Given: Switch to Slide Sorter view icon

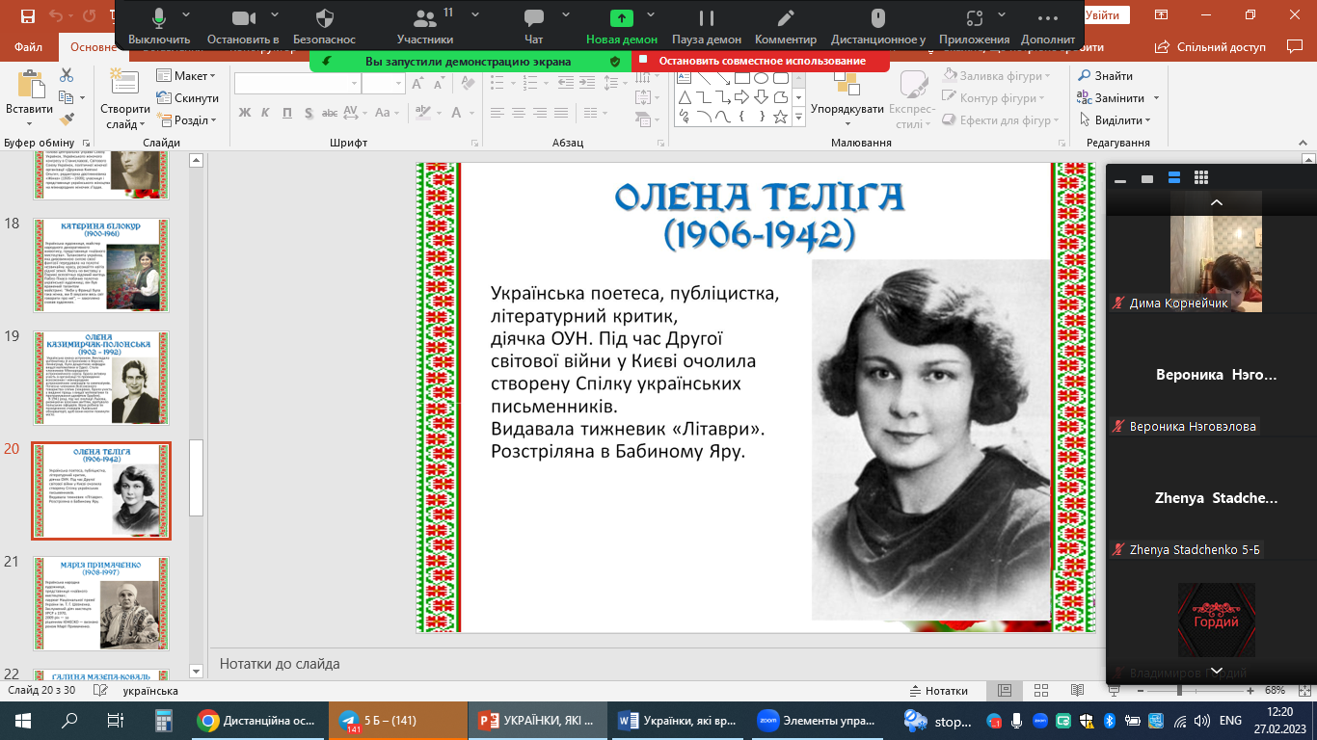Looking at the screenshot, I should (1040, 691).
